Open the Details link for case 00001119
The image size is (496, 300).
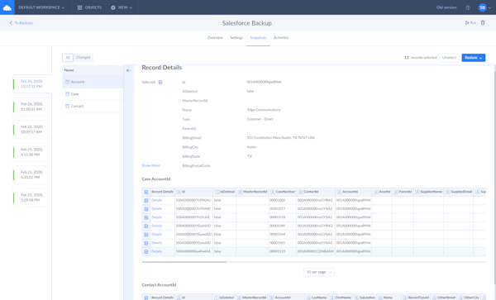[156, 251]
